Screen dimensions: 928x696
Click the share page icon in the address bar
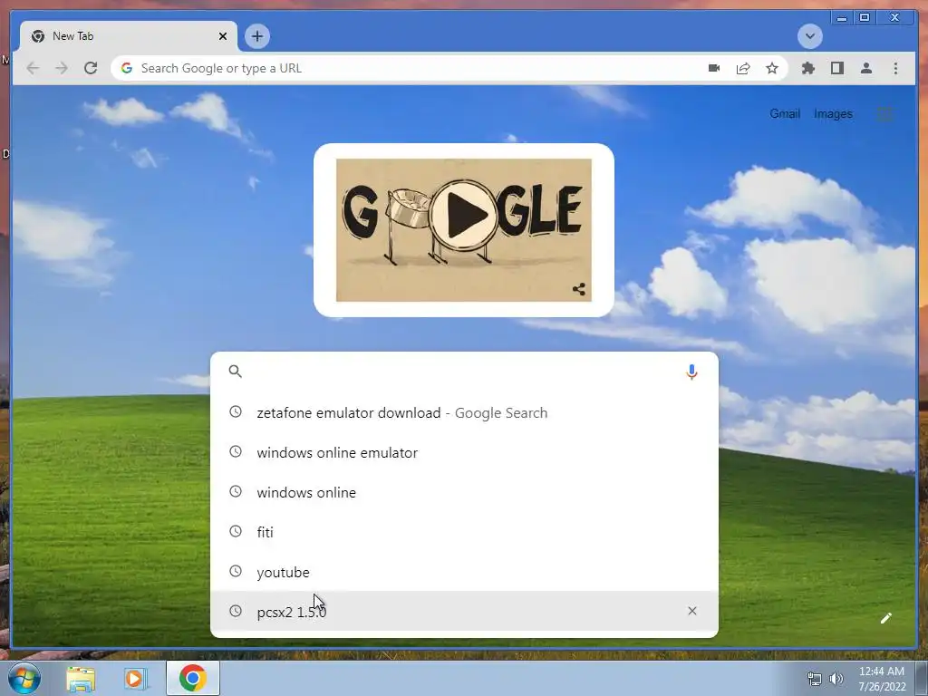(x=743, y=68)
